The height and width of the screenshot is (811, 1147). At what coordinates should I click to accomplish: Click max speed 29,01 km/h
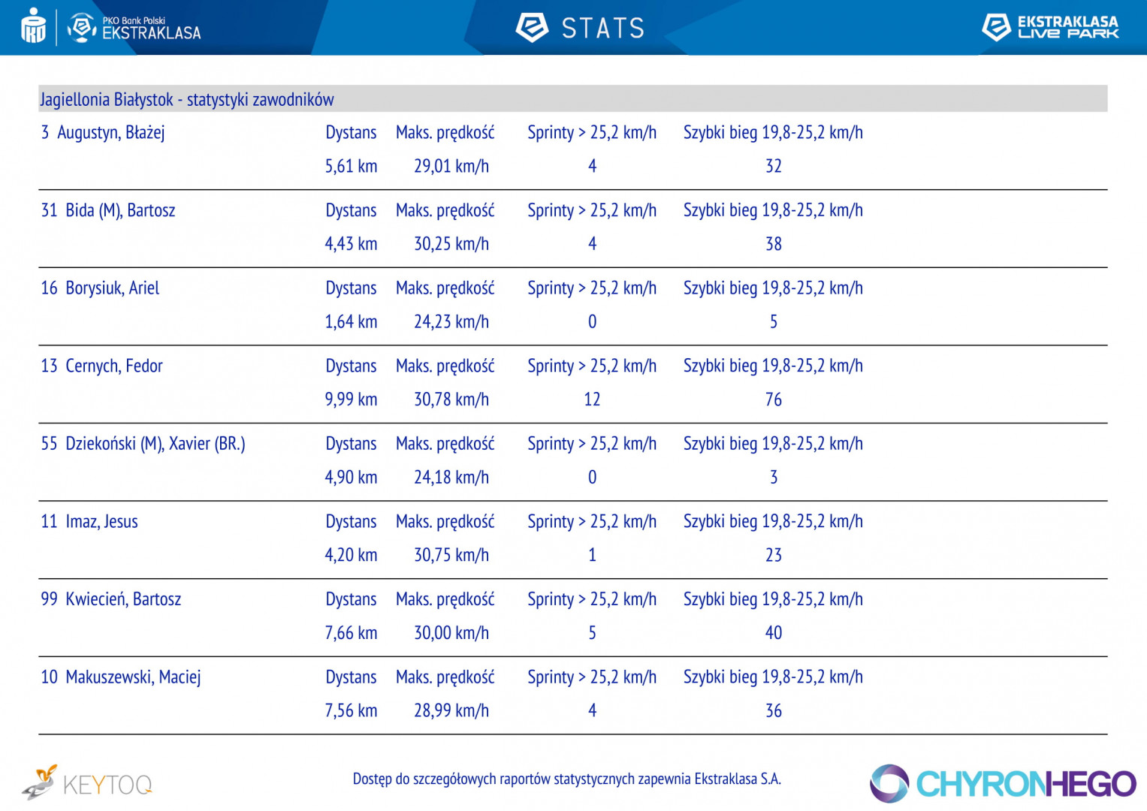451,166
